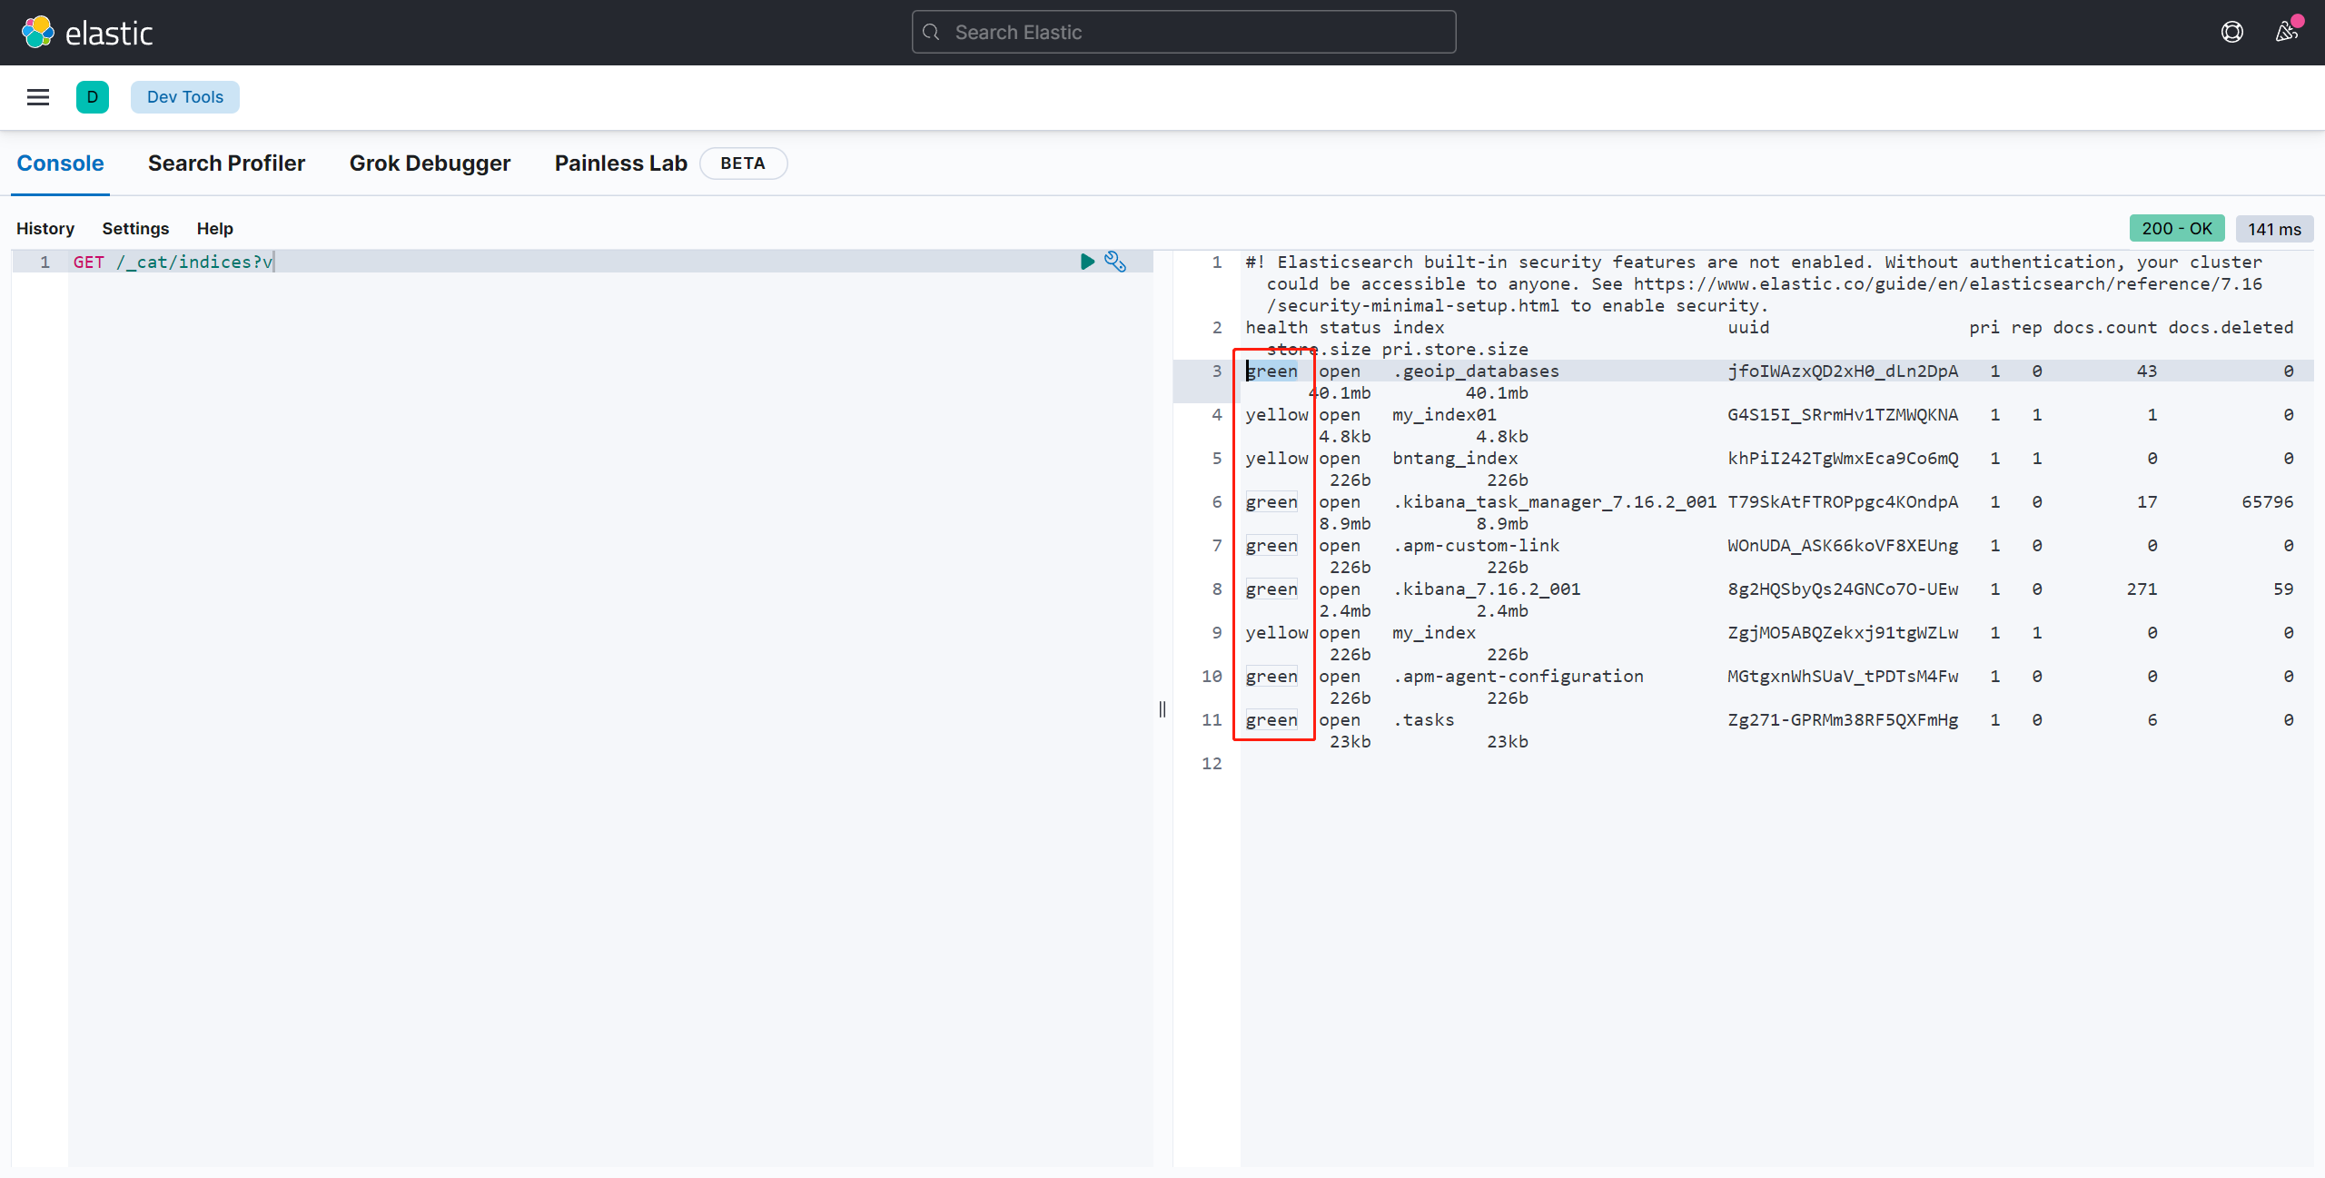Screen dimensions: 2325x1178
Task: Open console Help
Action: point(215,229)
